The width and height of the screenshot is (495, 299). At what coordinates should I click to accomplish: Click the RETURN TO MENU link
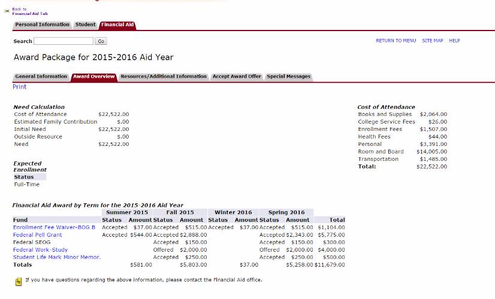pos(396,41)
